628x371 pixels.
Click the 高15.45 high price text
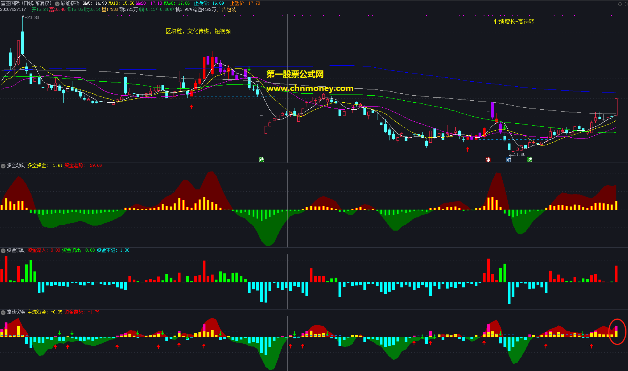57,9
